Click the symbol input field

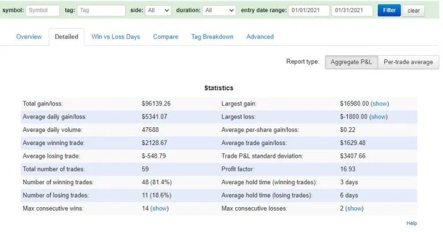click(x=43, y=10)
